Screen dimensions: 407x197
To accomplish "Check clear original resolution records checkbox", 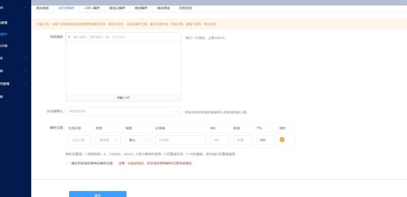I will (67, 163).
